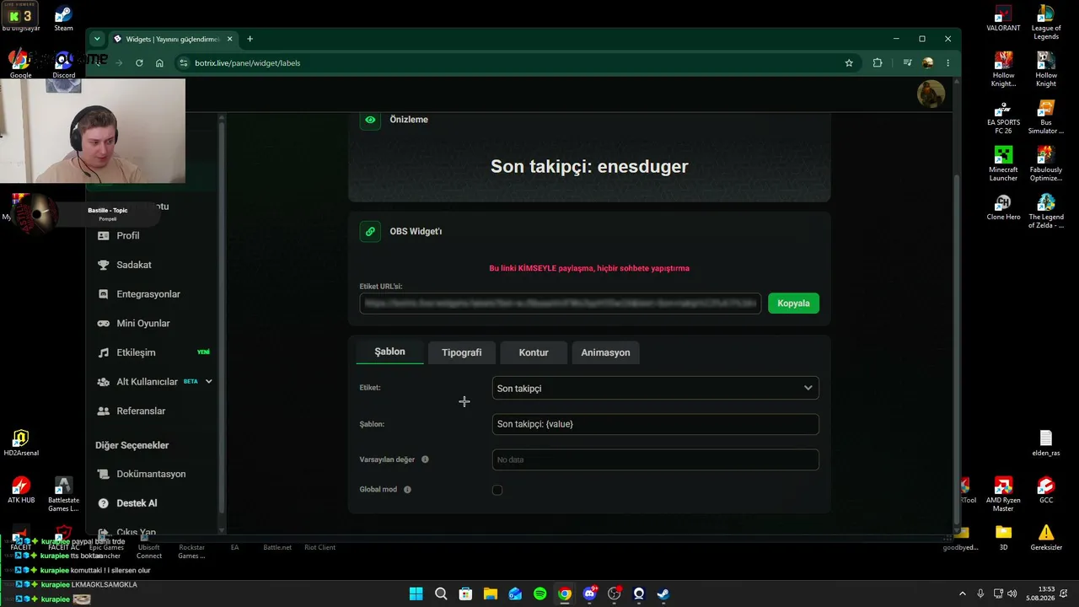Reload the botrix.live page
This screenshot has width=1079, height=607.
pos(139,62)
